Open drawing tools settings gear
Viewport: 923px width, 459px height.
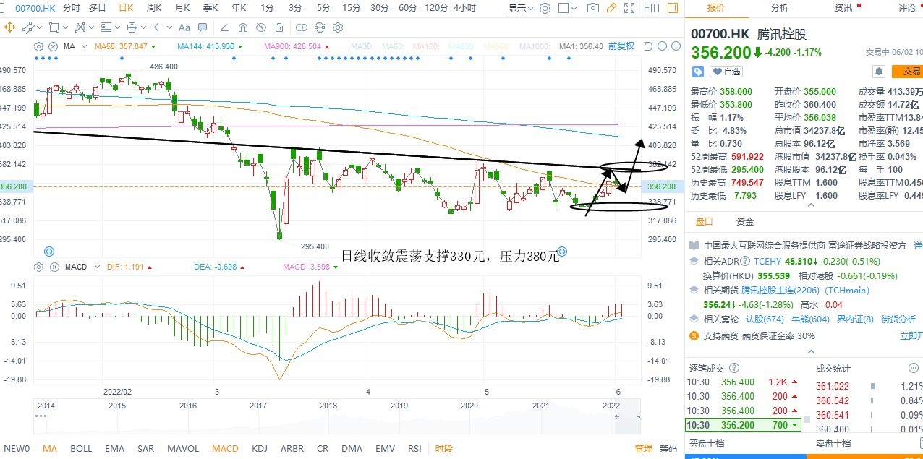338,27
